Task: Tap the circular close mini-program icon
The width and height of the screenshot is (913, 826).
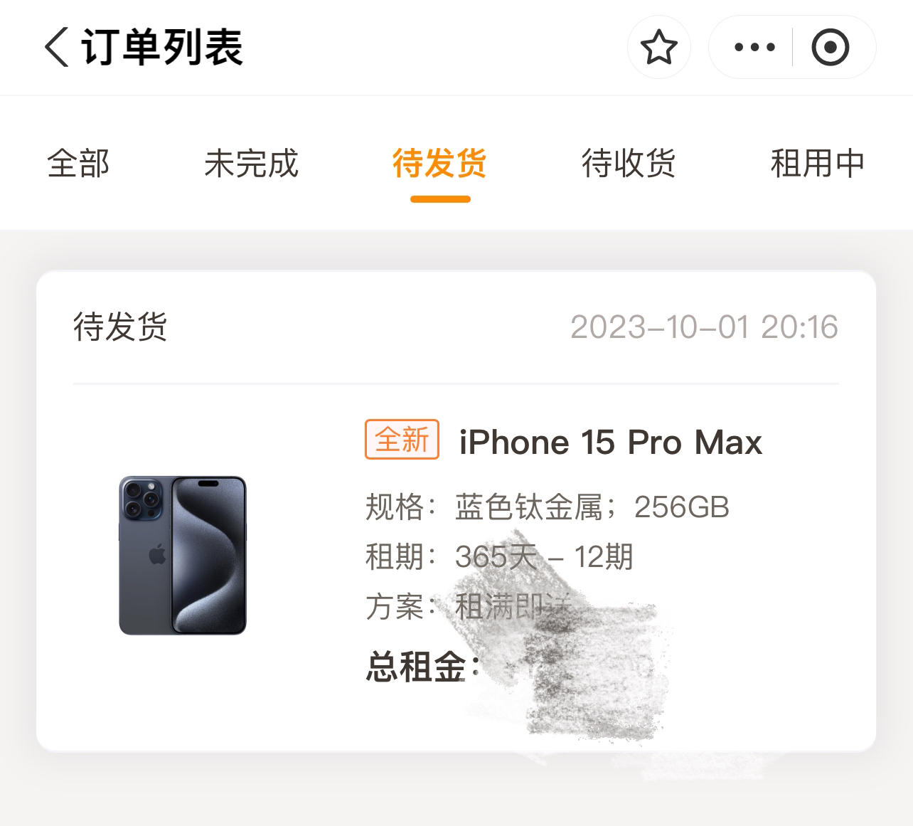Action: (831, 48)
